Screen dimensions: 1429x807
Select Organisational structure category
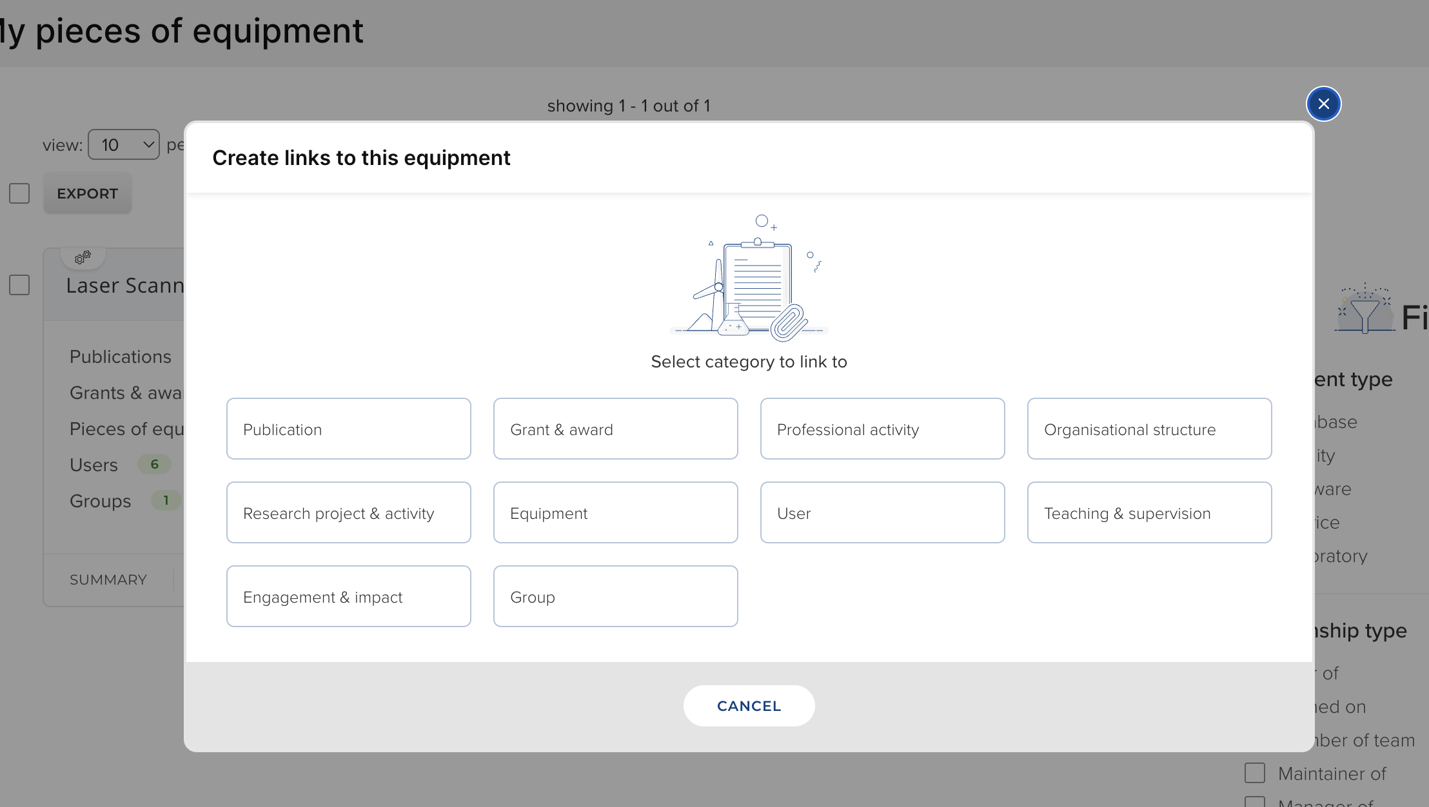(1149, 429)
